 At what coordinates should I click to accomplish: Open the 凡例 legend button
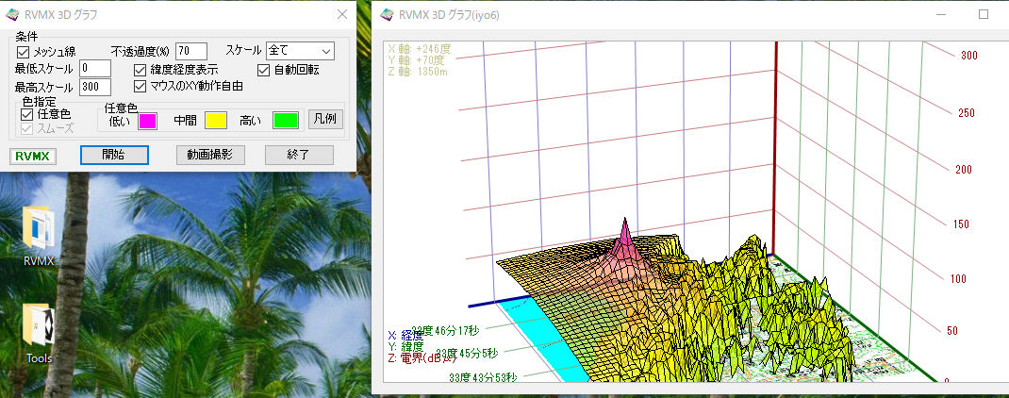pos(325,119)
